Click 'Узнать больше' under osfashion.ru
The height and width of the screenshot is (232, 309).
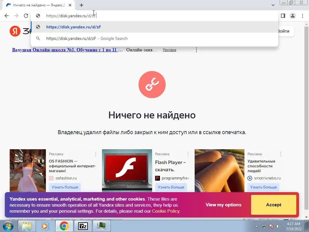pyautogui.click(x=65, y=187)
